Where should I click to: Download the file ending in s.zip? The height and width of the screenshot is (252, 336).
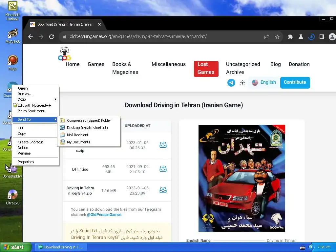[163, 145]
